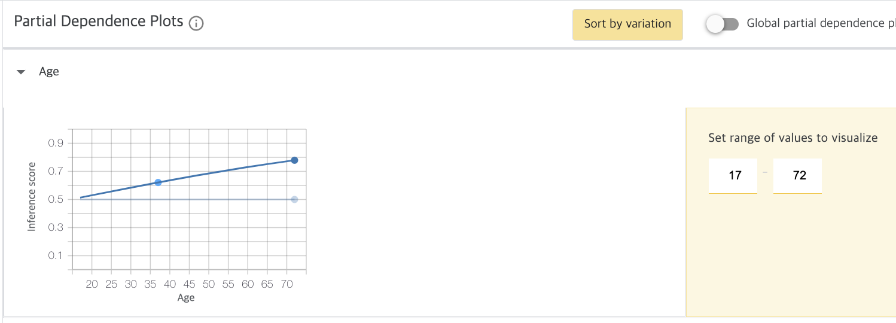Click the Inference score y-axis label
This screenshot has width=896, height=323.
coord(32,196)
